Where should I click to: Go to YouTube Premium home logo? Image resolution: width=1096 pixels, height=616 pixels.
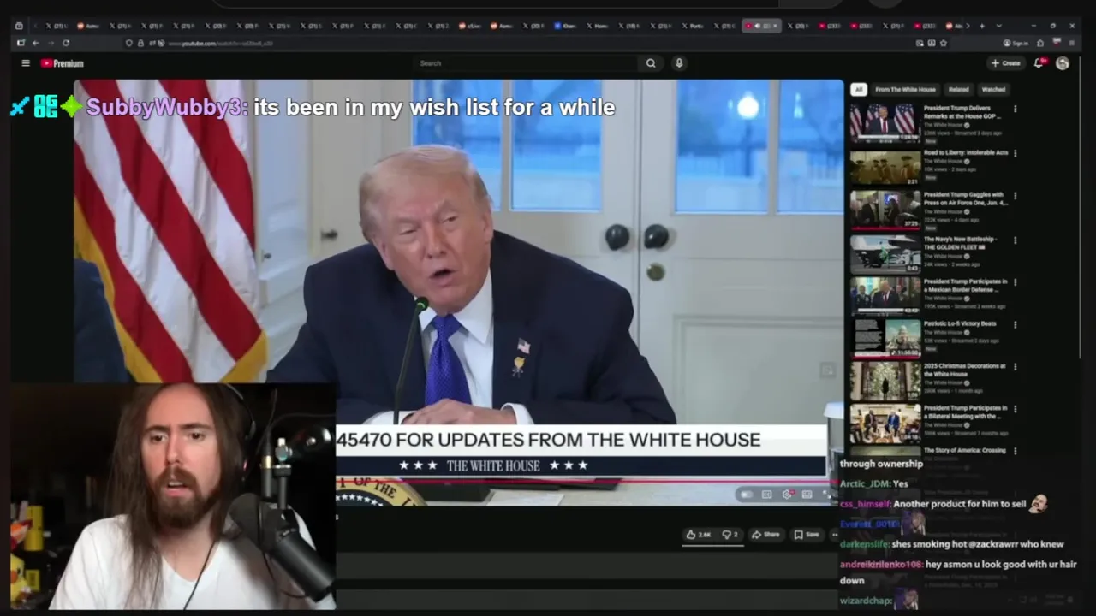pos(62,63)
